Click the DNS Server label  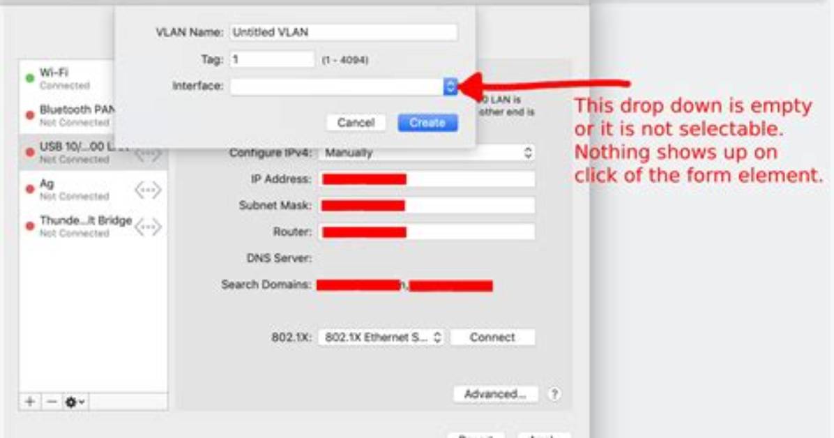click(279, 259)
